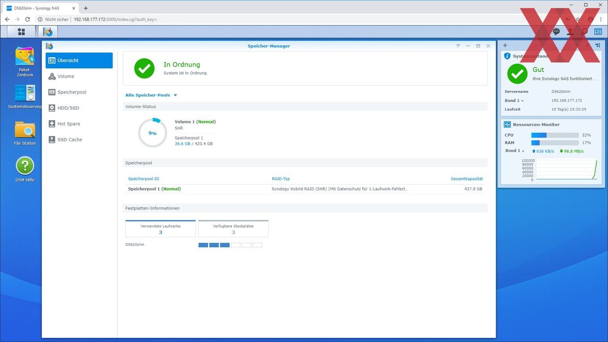Viewport: 608px width, 342px height.
Task: Click the DS620slim browser tab
Action: [x=41, y=8]
